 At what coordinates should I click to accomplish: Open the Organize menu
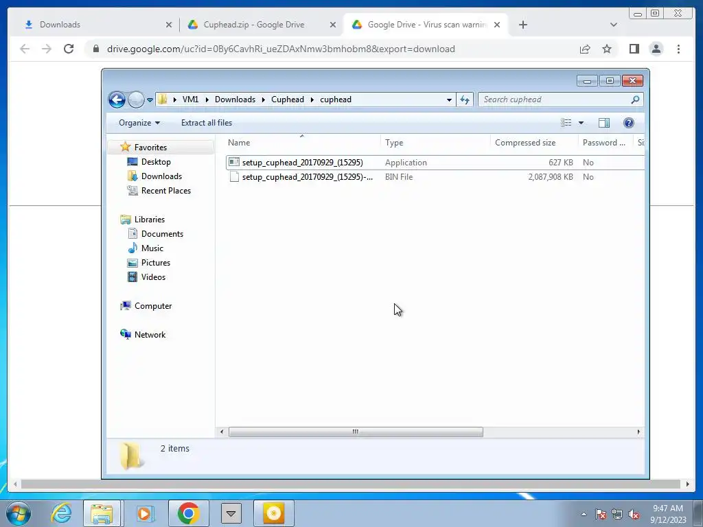coord(139,123)
